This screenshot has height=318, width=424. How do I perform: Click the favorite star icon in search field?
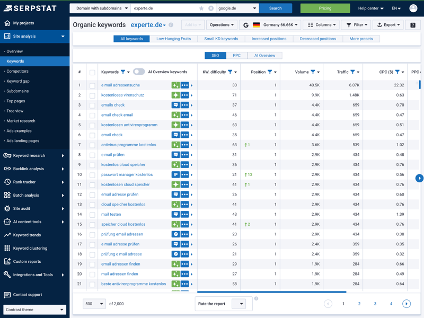[201, 8]
